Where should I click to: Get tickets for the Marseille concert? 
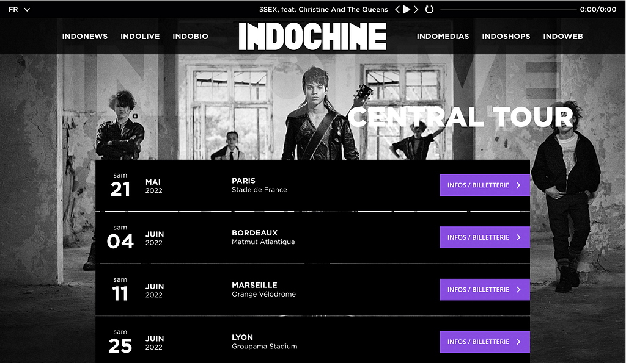coord(484,290)
